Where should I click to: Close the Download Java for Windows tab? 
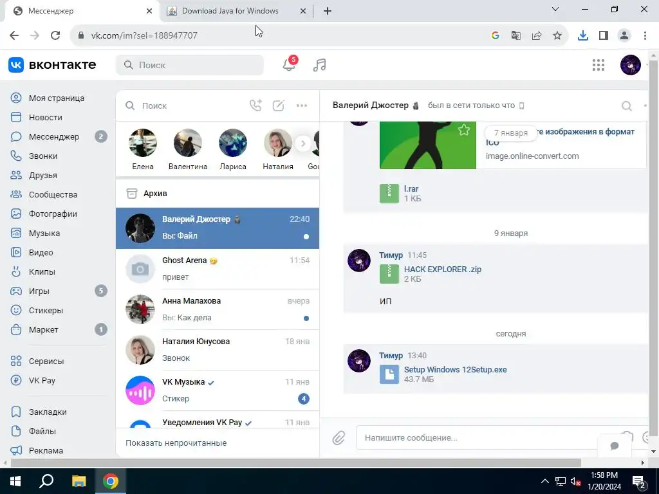pos(303,11)
